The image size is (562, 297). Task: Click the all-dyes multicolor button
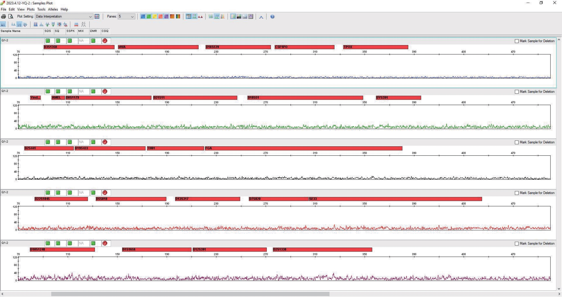178,16
